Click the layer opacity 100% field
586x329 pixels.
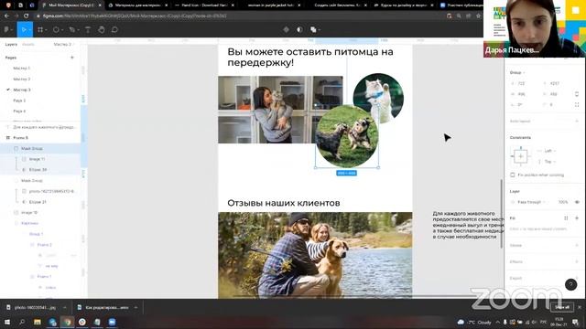[x=563, y=202]
